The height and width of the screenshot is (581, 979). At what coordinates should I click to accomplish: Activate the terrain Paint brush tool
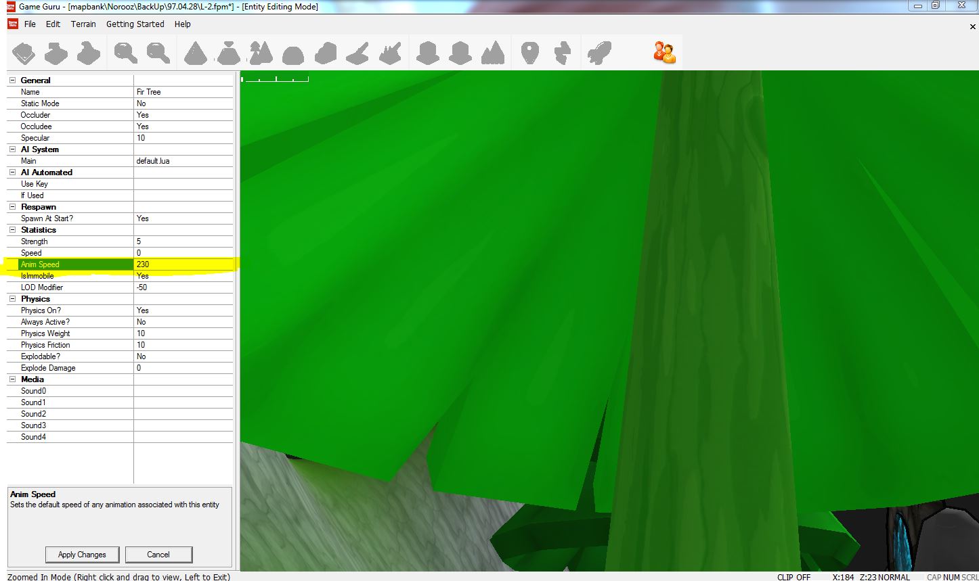[x=357, y=52]
